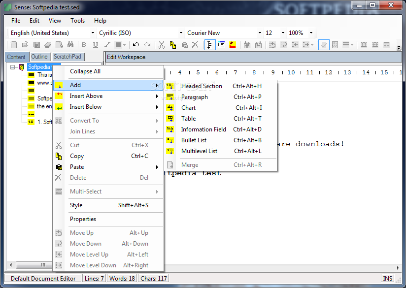Click the Open file folder icon
406x288 pixels.
(25, 45)
